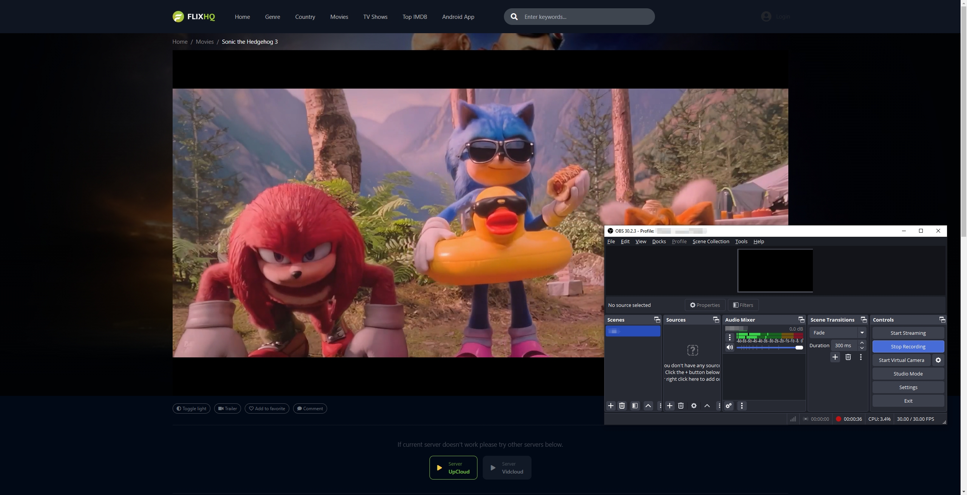Float the Audio Mixer dock
The width and height of the screenshot is (967, 495).
click(801, 320)
